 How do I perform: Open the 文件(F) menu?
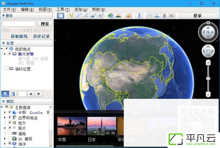click(9, 9)
